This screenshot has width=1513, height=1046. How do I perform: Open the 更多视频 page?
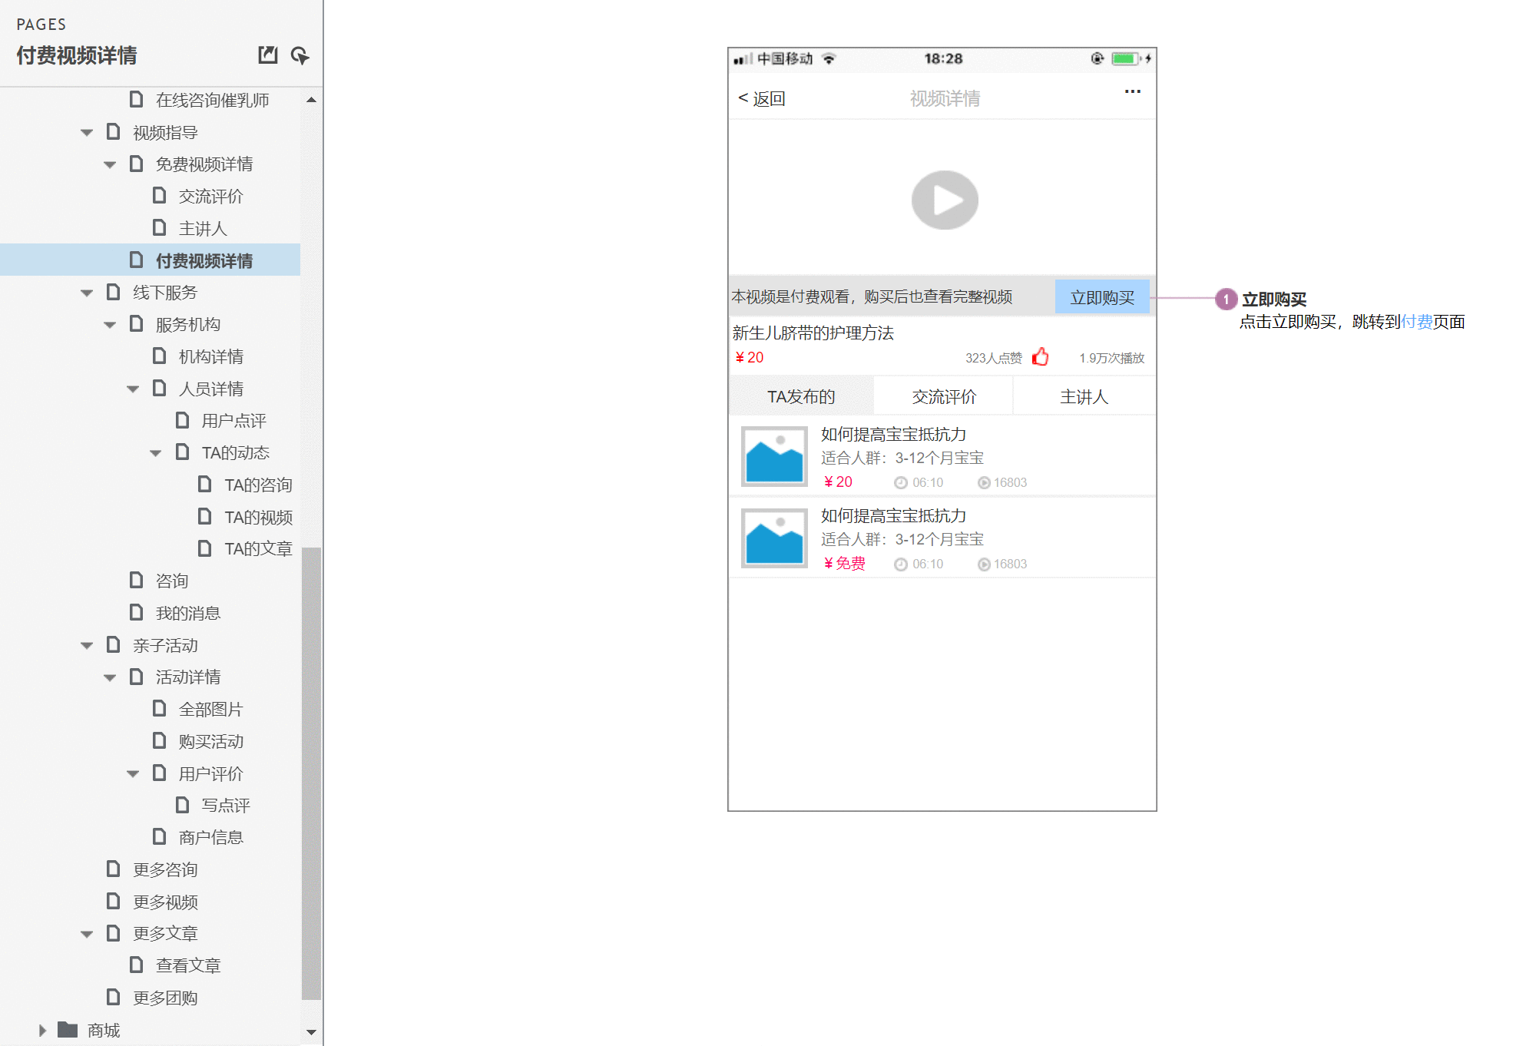coord(164,902)
